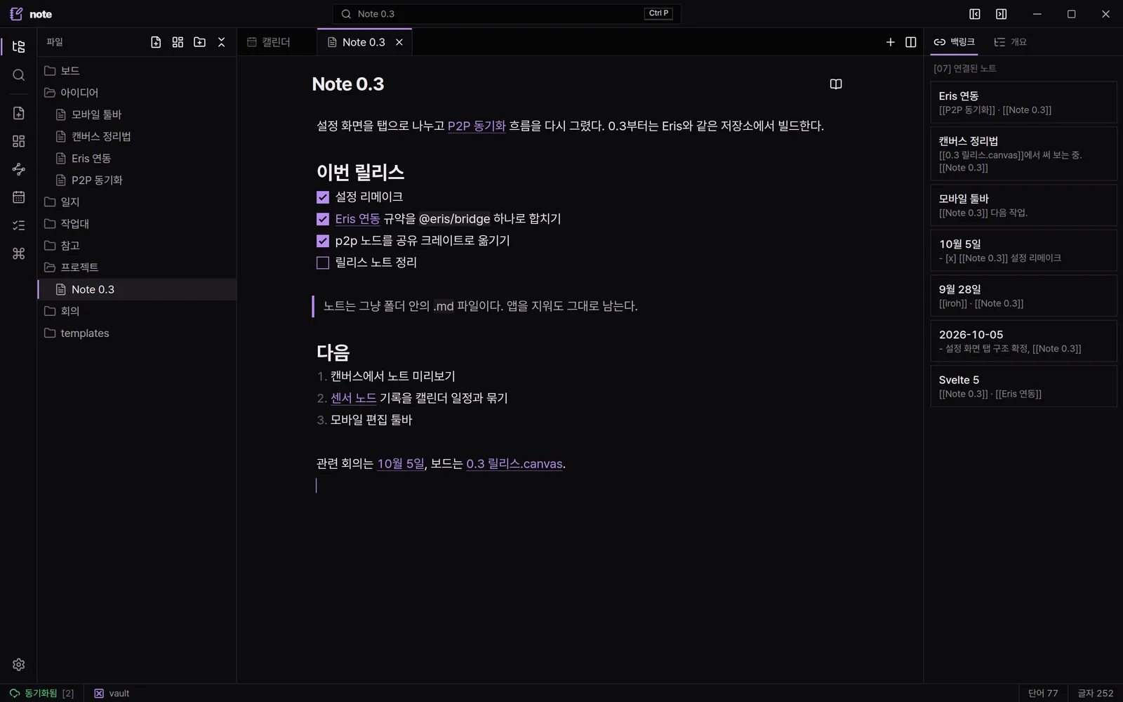
Task: Create new folder in file panel header
Action: point(199,42)
